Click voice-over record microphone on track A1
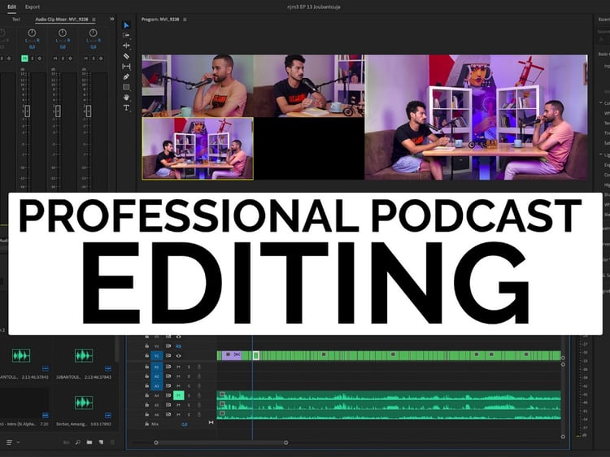 tap(199, 367)
